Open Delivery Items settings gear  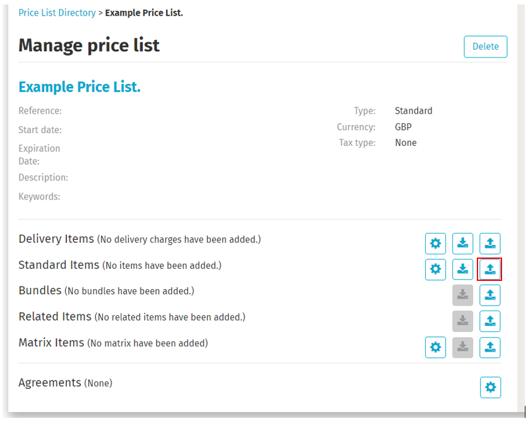click(435, 243)
